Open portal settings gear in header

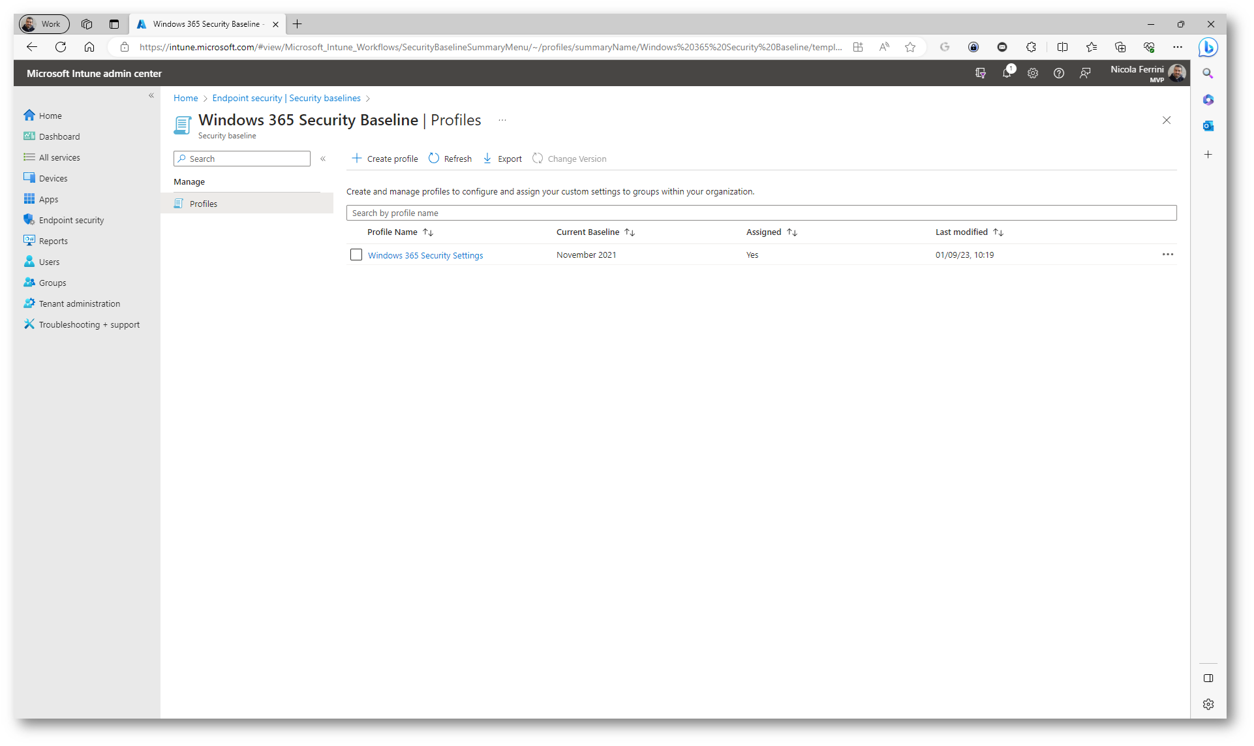pos(1033,73)
